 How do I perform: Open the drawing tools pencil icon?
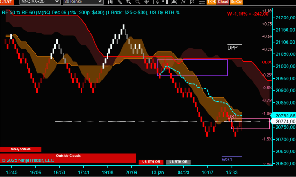click(119, 2)
